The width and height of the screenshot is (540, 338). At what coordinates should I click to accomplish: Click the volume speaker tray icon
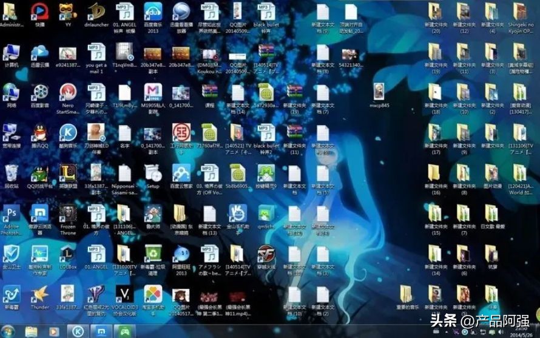(x=501, y=332)
